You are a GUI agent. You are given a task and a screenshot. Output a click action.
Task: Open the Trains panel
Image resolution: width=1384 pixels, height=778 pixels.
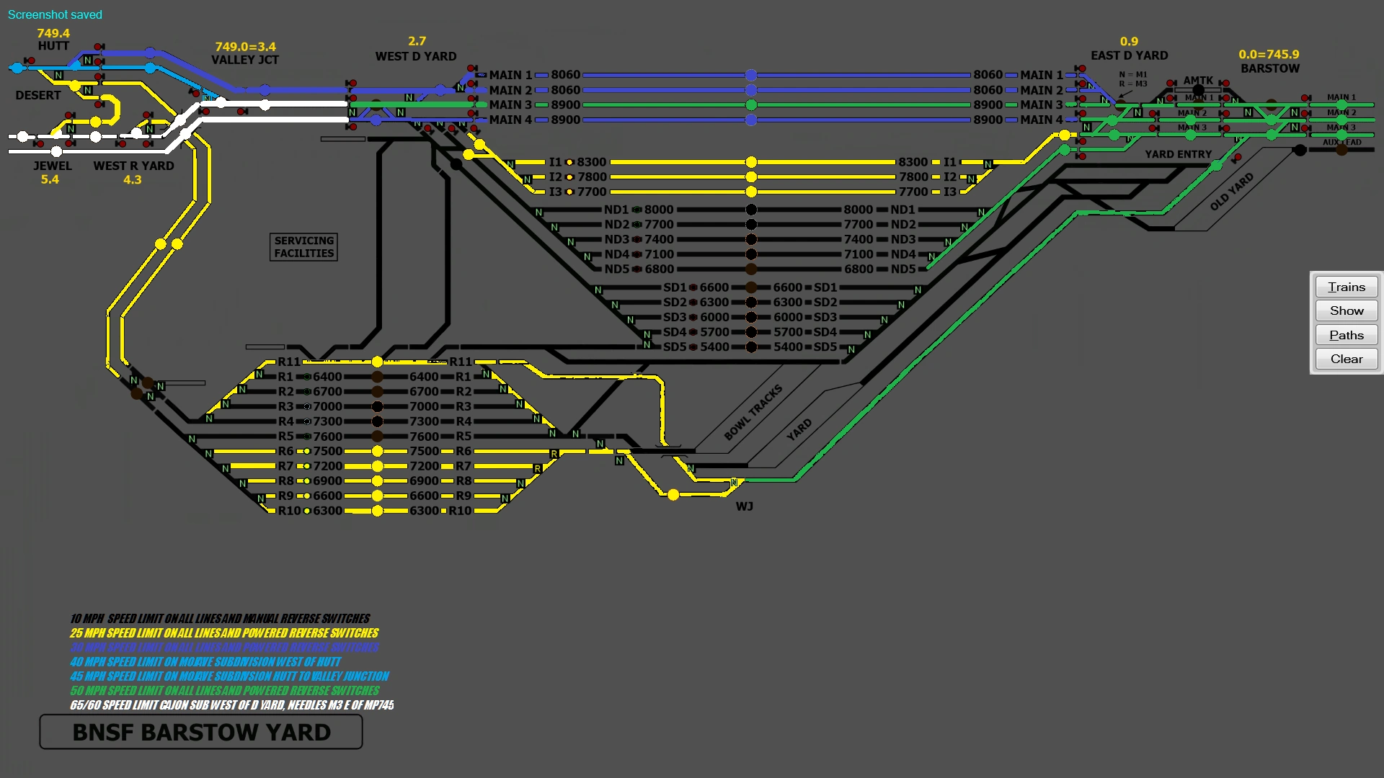point(1346,287)
